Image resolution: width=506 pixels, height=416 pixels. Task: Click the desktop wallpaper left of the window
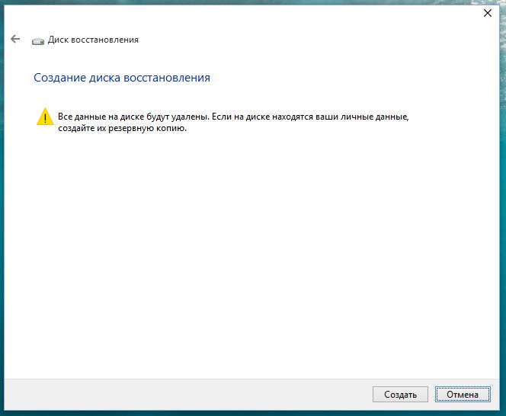click(x=2, y=229)
